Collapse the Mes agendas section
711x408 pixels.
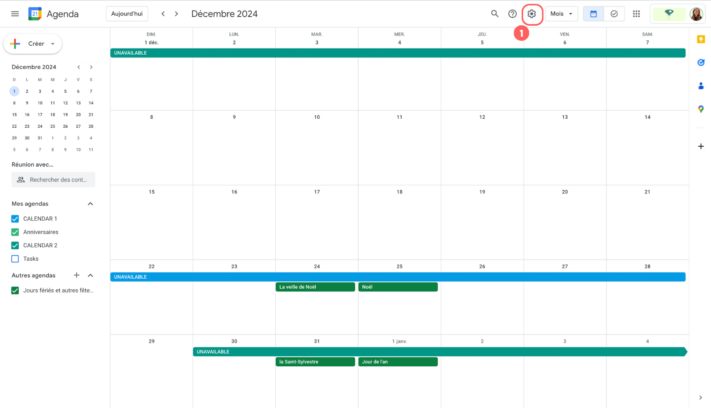(91, 204)
